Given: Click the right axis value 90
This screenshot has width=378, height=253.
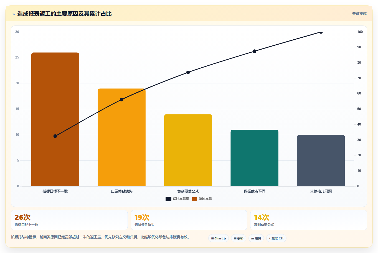Looking at the screenshot, I should click(x=359, y=47).
